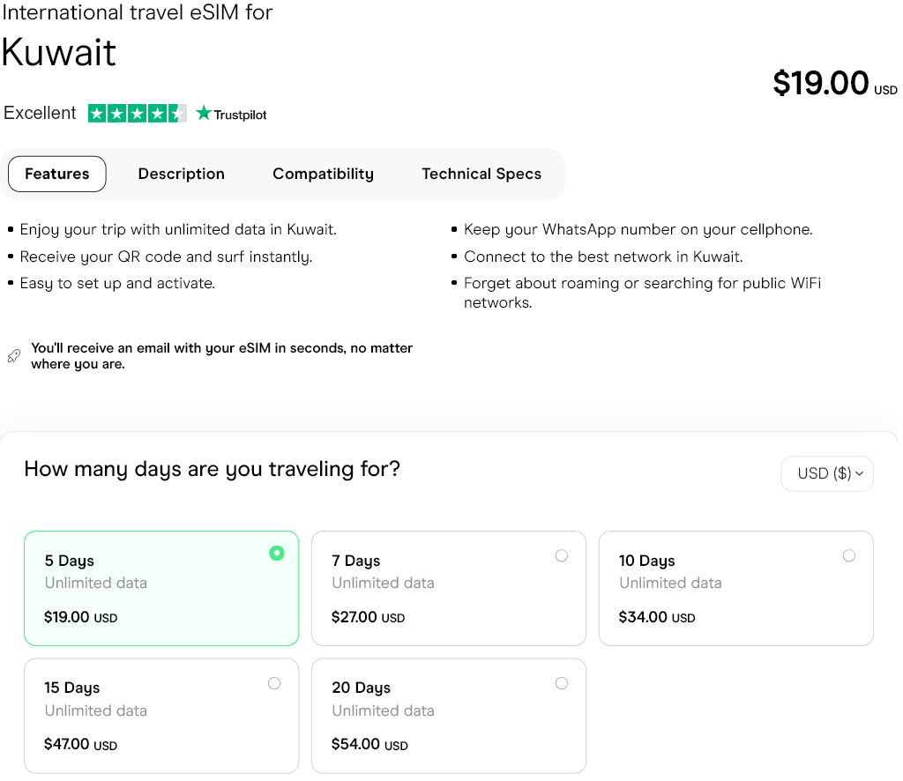The width and height of the screenshot is (903, 781).
Task: Select the 20 Days radio button
Action: click(x=562, y=683)
